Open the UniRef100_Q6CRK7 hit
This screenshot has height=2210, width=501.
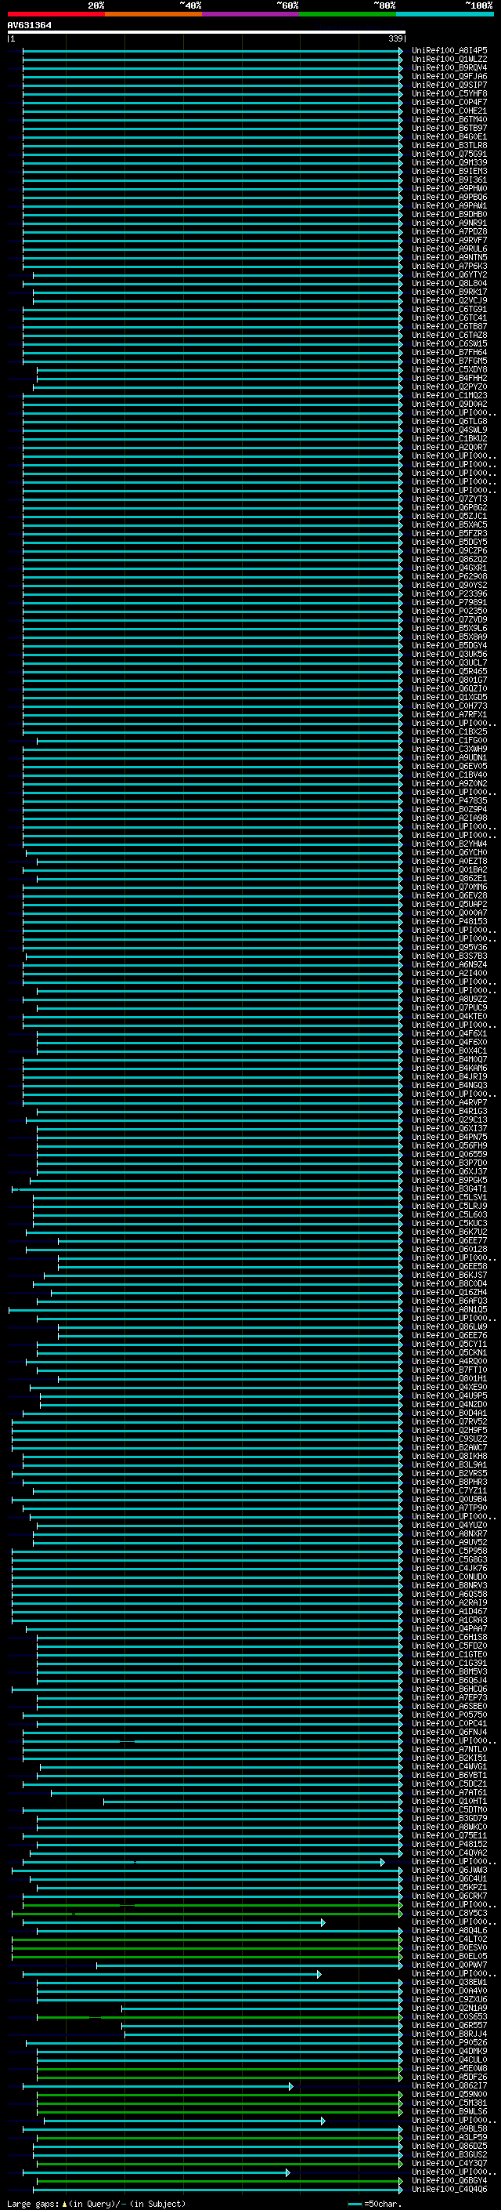[x=449, y=1896]
